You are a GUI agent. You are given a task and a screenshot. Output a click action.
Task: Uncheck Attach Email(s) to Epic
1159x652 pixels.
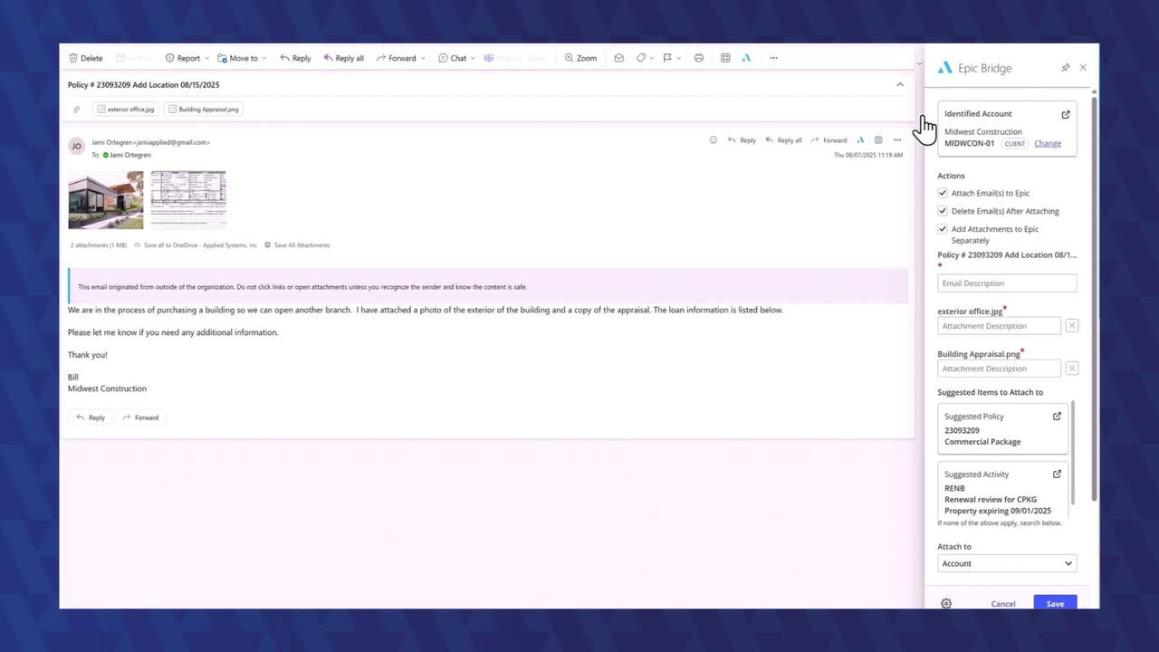(943, 193)
